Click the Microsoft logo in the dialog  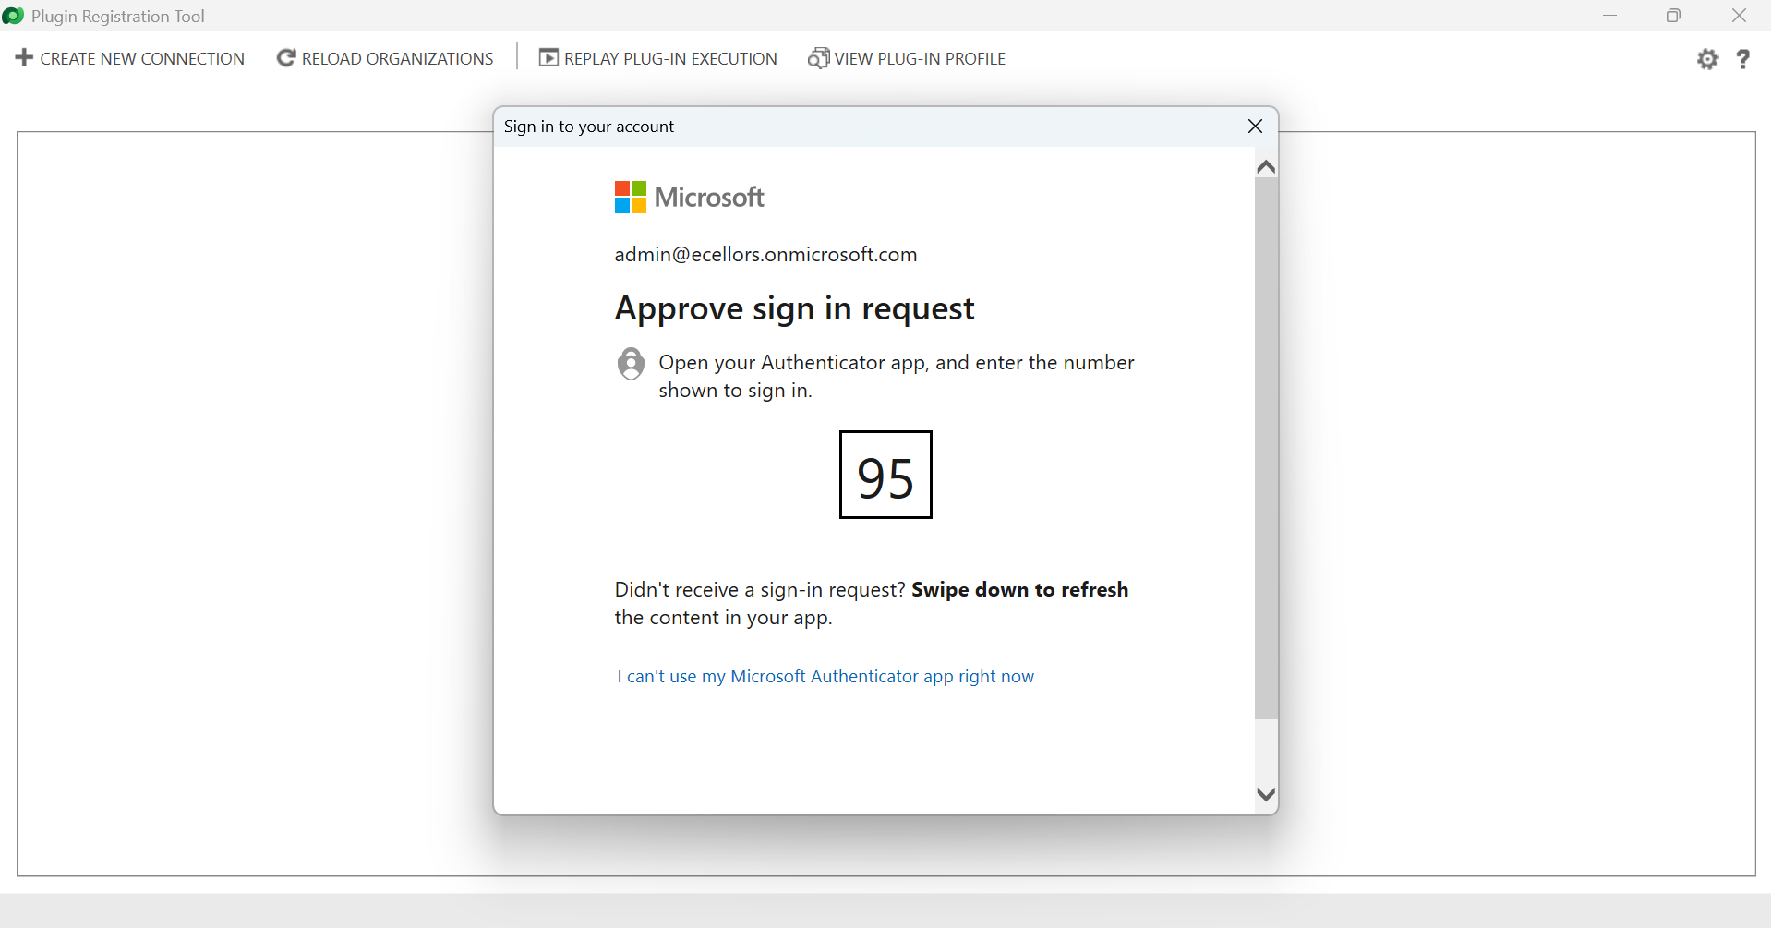(688, 196)
